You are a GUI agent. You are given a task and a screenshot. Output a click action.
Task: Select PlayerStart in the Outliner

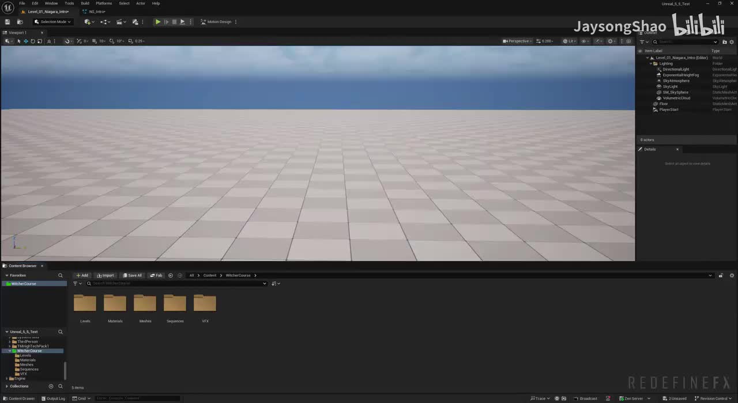click(669, 109)
